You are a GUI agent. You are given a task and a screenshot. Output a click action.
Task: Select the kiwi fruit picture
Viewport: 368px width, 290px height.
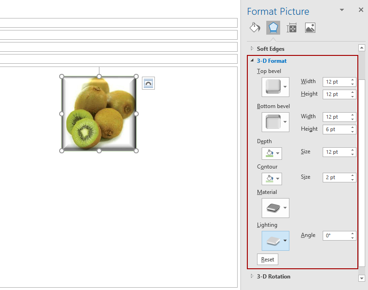(99, 114)
